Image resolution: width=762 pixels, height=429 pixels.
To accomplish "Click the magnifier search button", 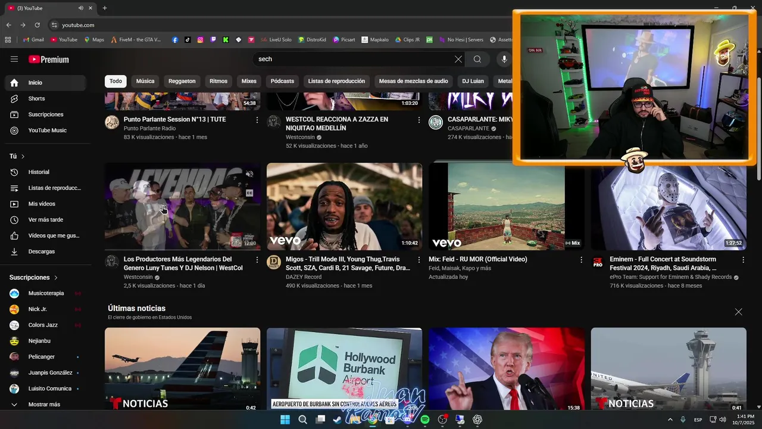I will [477, 59].
